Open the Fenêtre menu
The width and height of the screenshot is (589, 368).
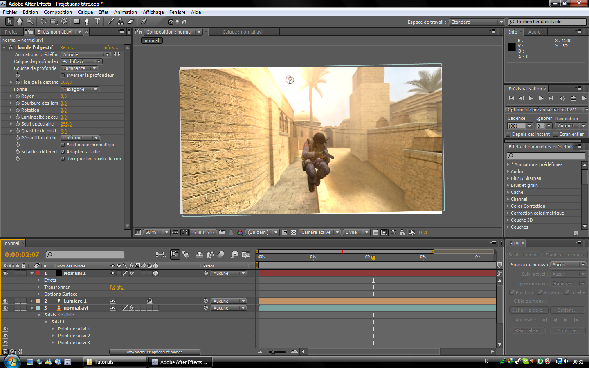pyautogui.click(x=178, y=12)
